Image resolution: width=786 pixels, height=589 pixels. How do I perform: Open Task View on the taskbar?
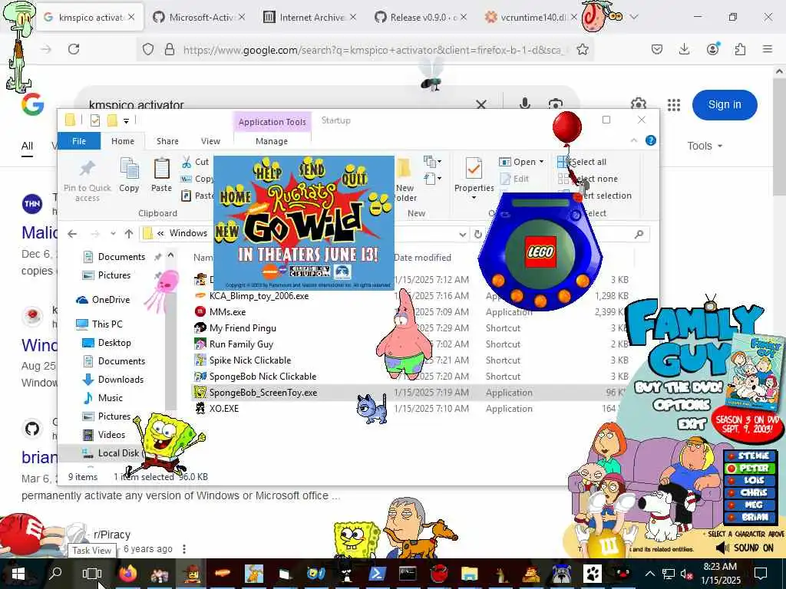[92, 574]
